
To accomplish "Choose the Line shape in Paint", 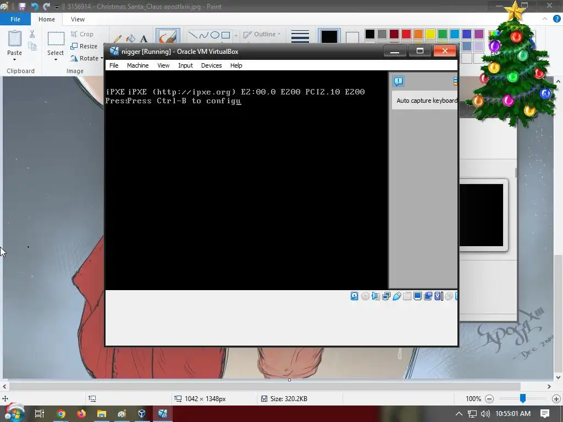I will pos(193,35).
